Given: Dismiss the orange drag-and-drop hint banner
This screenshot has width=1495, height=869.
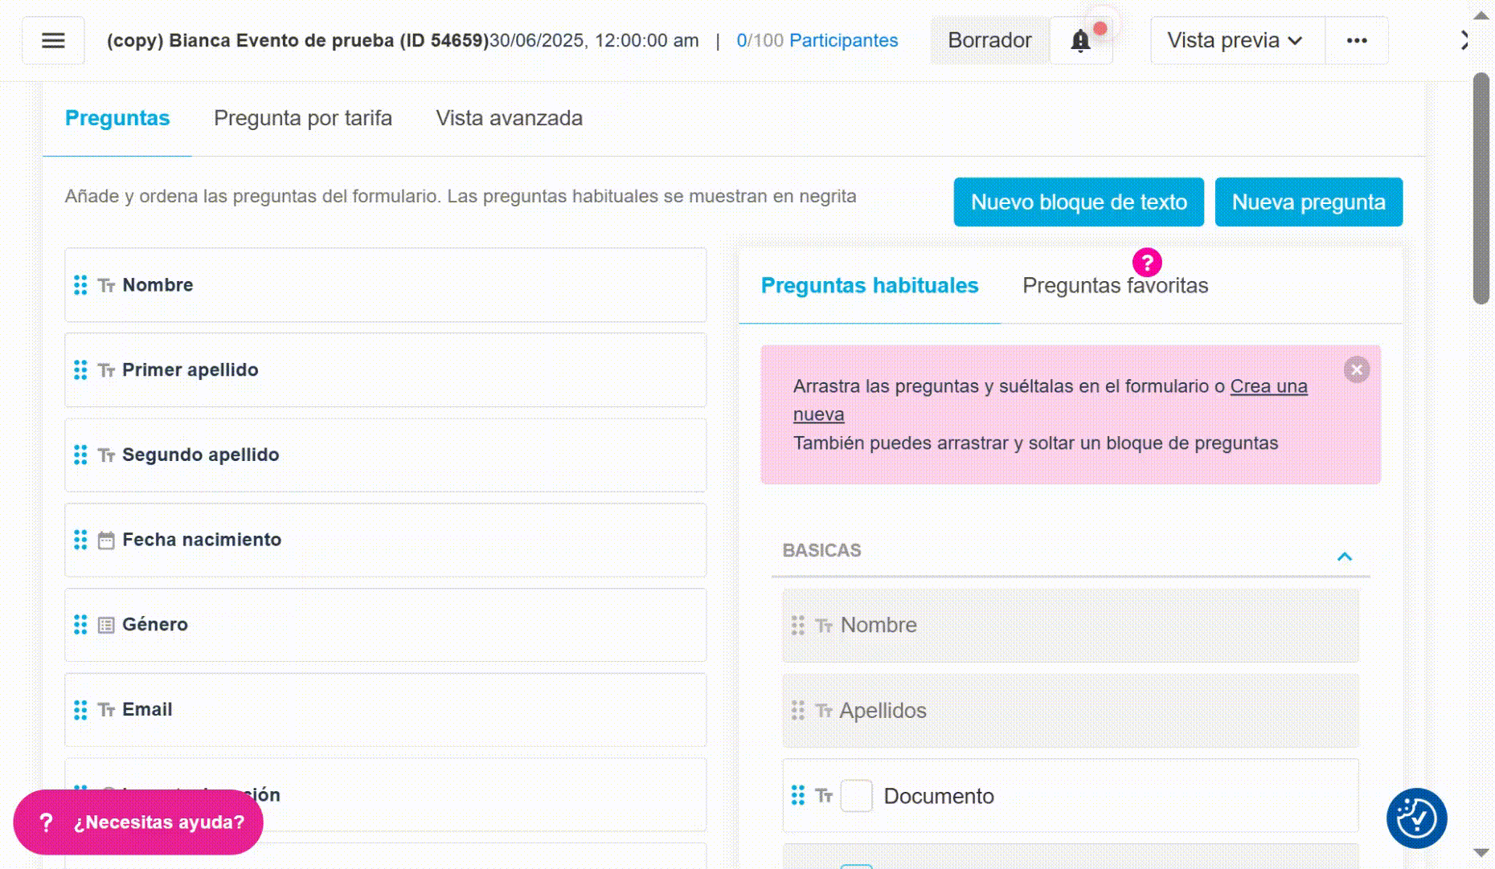Looking at the screenshot, I should (x=1357, y=369).
